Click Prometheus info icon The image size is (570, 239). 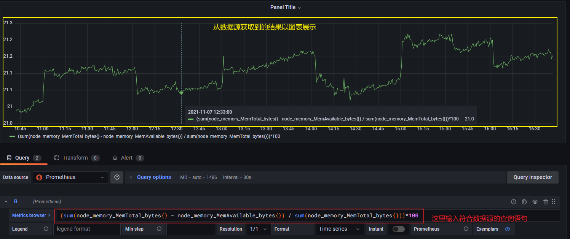466,229
